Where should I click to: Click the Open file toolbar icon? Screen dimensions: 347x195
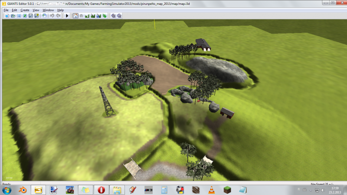pos(13,16)
